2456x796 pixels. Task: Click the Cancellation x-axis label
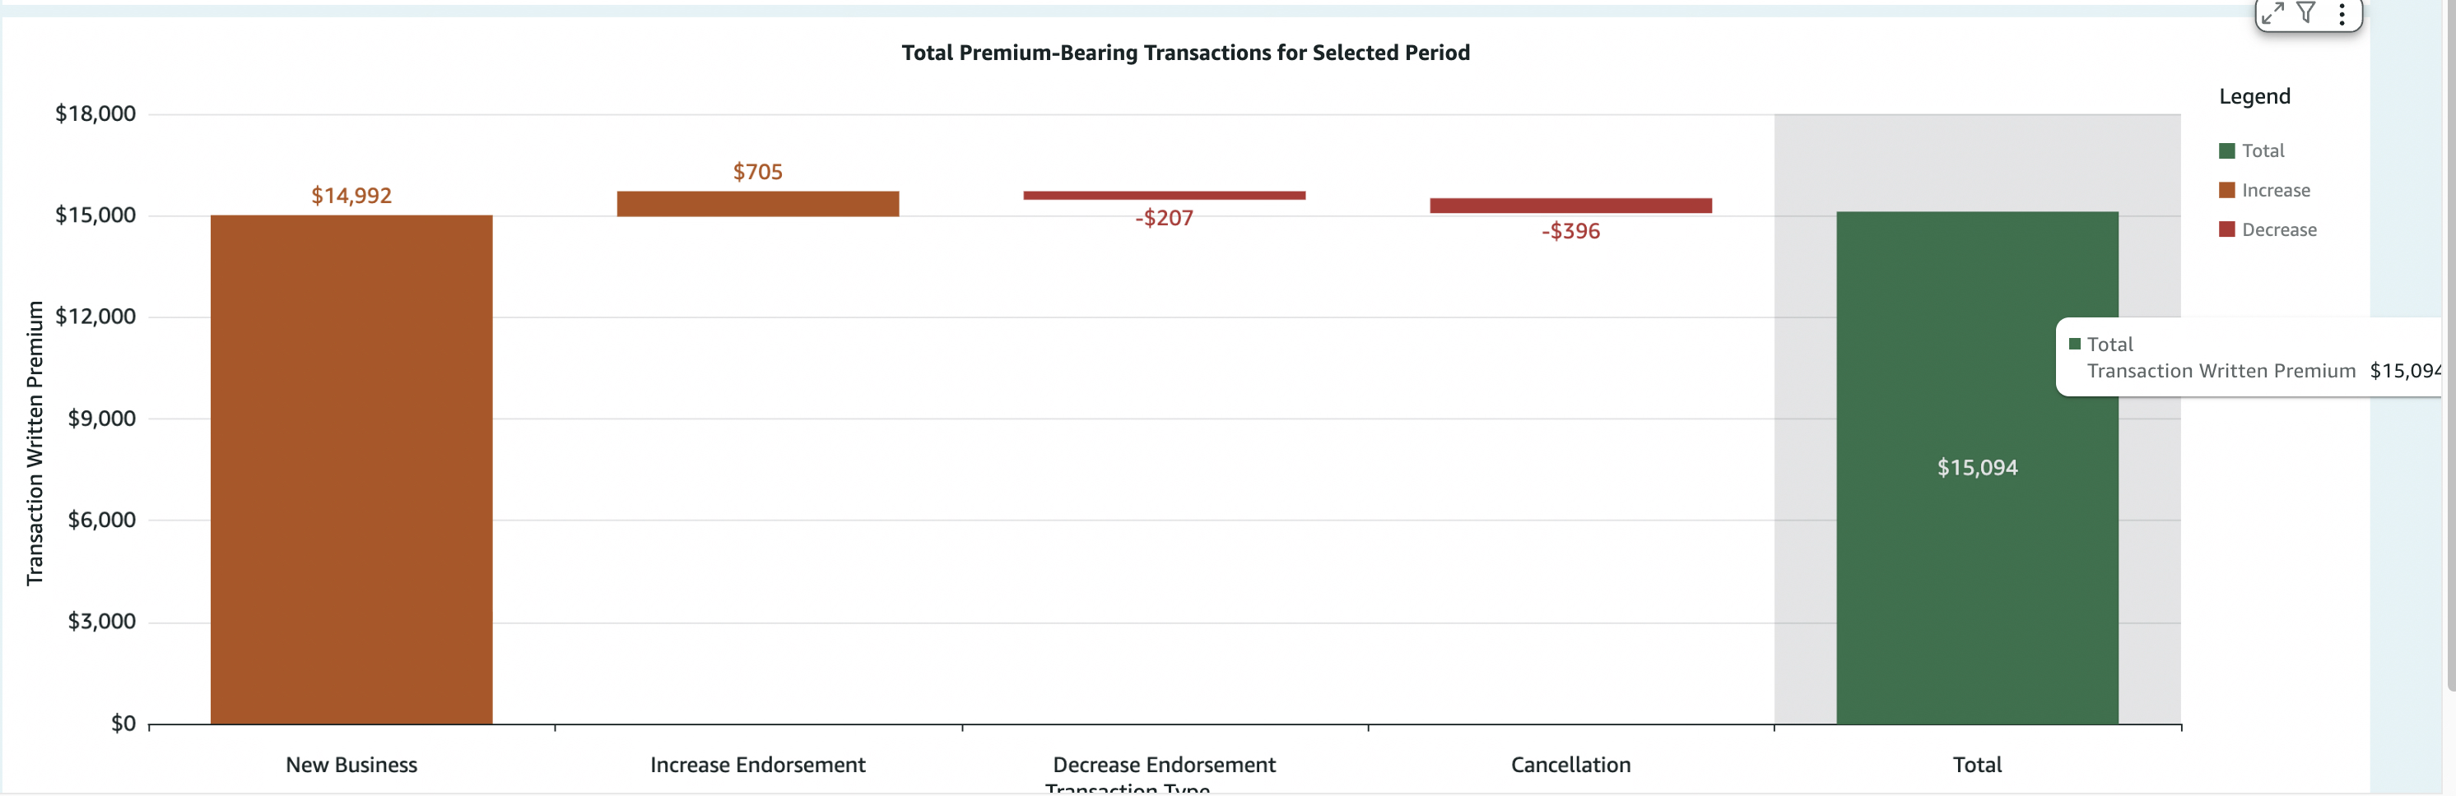click(1570, 765)
